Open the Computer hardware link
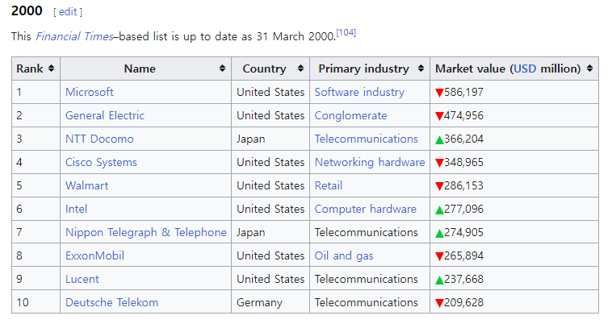This screenshot has height=324, width=612. coord(365,209)
